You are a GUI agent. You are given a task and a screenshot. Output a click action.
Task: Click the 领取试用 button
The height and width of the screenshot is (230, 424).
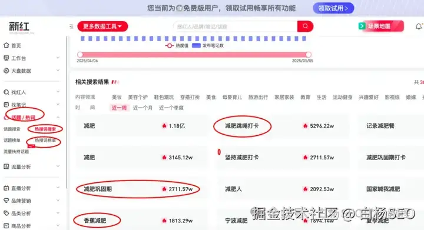[x=333, y=8]
